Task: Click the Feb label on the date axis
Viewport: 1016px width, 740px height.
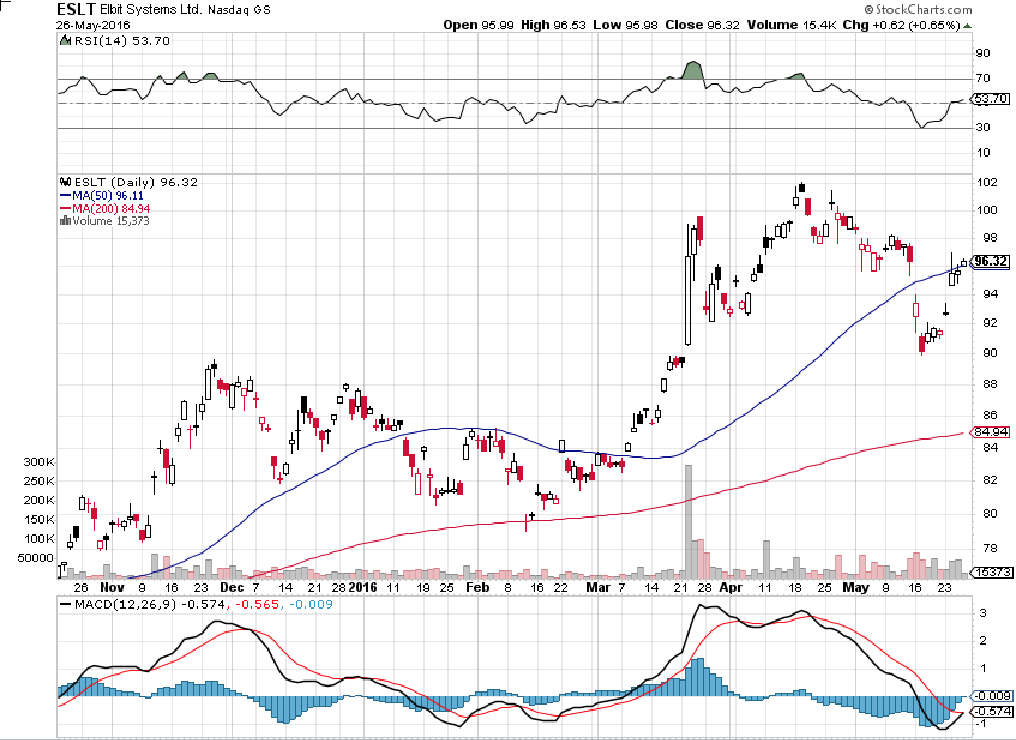Action: [x=478, y=588]
